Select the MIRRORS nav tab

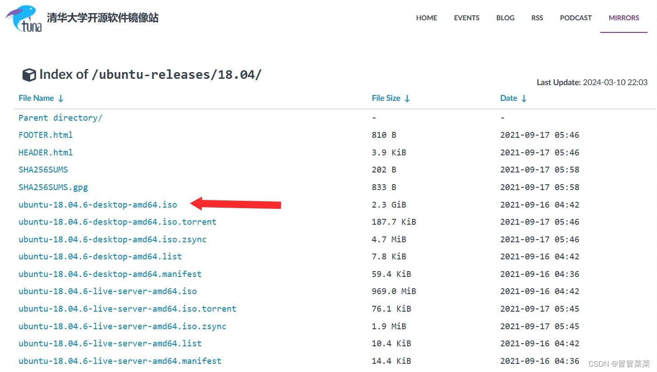pyautogui.click(x=624, y=18)
